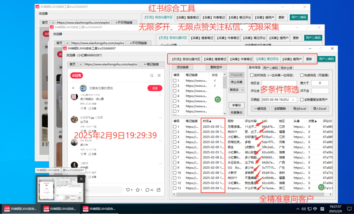Image resolution: width=354 pixels, height=214 pixels.
Task: Open the 常规采 mode dropdown
Action: coord(237,90)
